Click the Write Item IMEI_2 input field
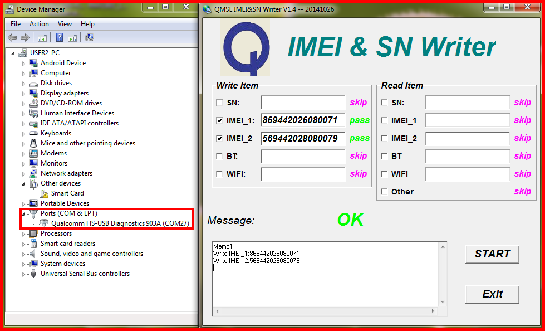Screen dimensions: 545x331 pos(303,139)
